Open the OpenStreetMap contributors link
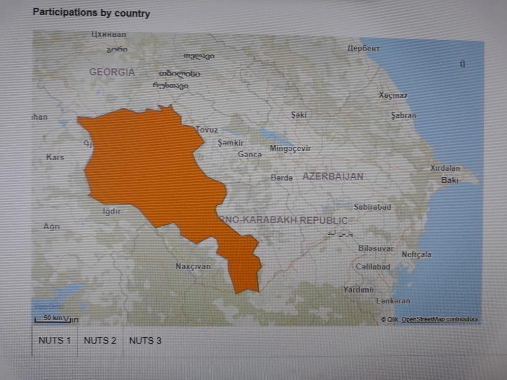The width and height of the screenshot is (507, 380). (x=439, y=319)
